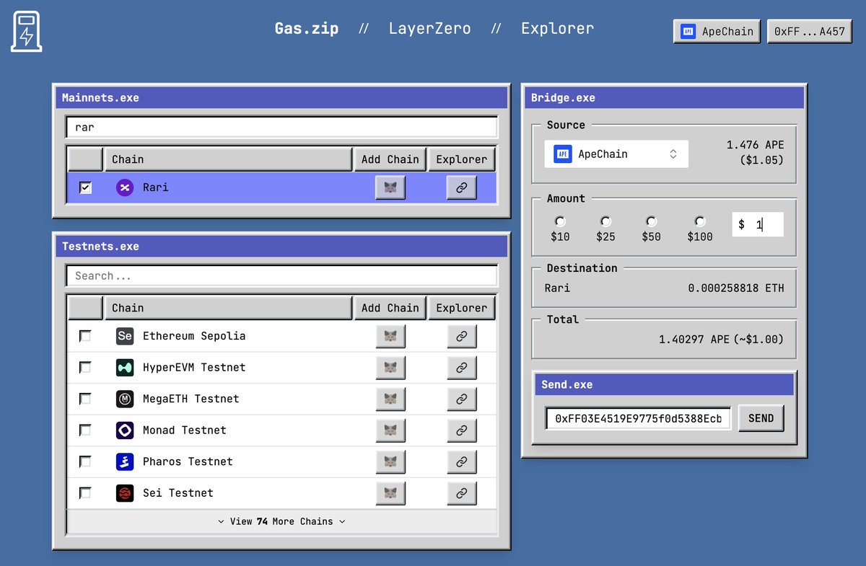
Task: Click the 1.476 APE balance text
Action: tap(755, 145)
